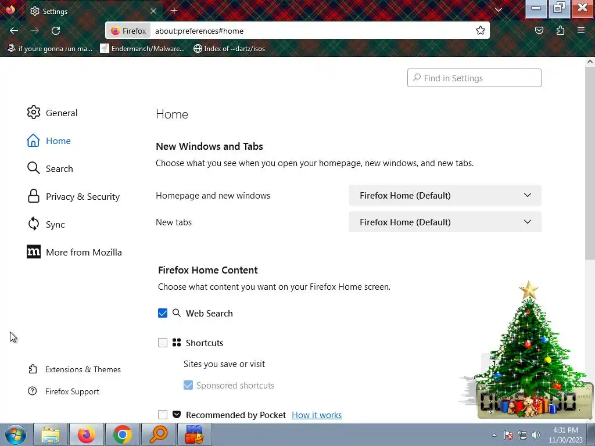Viewport: 595px width, 446px height.
Task: Open bookmark 'if youre gonna run ma...'
Action: coord(50,49)
